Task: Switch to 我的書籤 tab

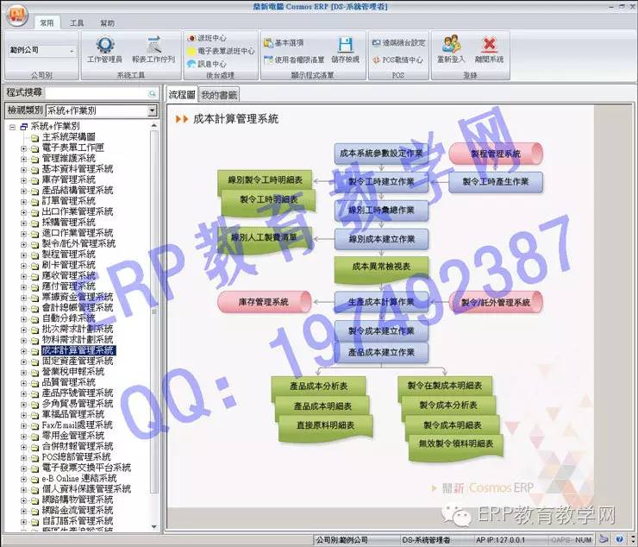Action: click(219, 94)
